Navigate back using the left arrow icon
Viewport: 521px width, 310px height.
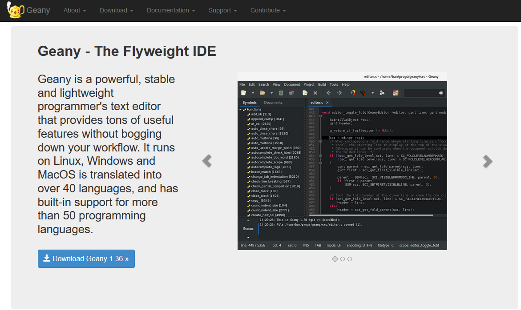329,93
